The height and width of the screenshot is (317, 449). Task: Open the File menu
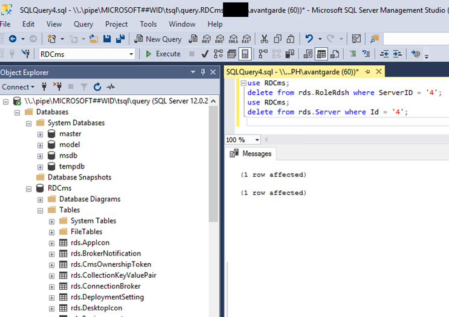coord(5,24)
